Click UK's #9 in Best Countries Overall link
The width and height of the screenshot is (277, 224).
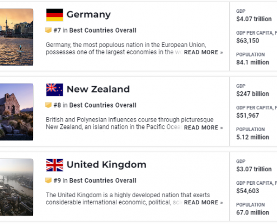coord(95,180)
